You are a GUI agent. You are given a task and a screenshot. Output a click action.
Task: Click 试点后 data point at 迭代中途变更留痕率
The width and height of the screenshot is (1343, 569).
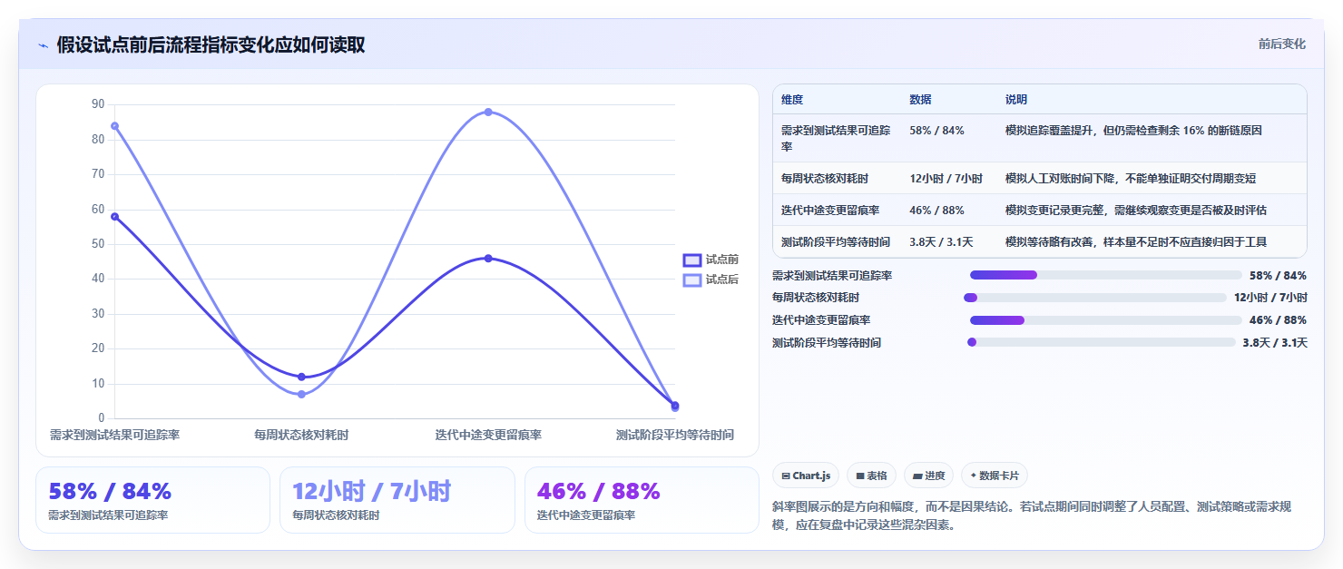[x=488, y=113]
